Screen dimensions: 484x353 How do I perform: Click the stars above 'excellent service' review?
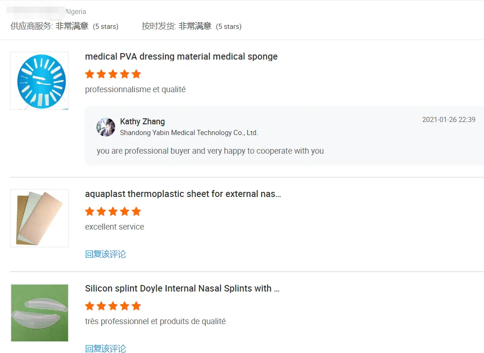point(113,211)
